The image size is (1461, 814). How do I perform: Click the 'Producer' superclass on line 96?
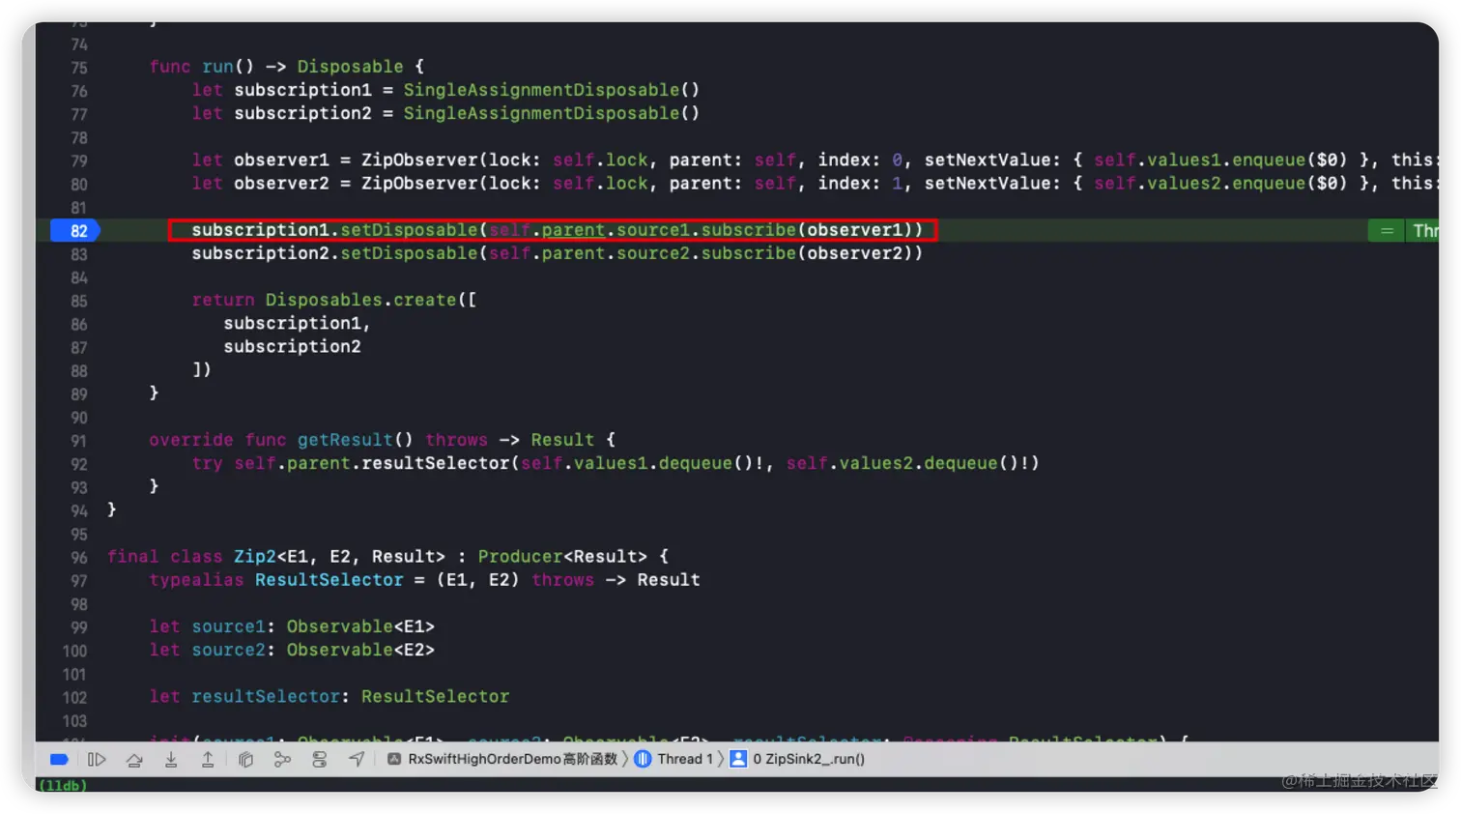(x=520, y=557)
